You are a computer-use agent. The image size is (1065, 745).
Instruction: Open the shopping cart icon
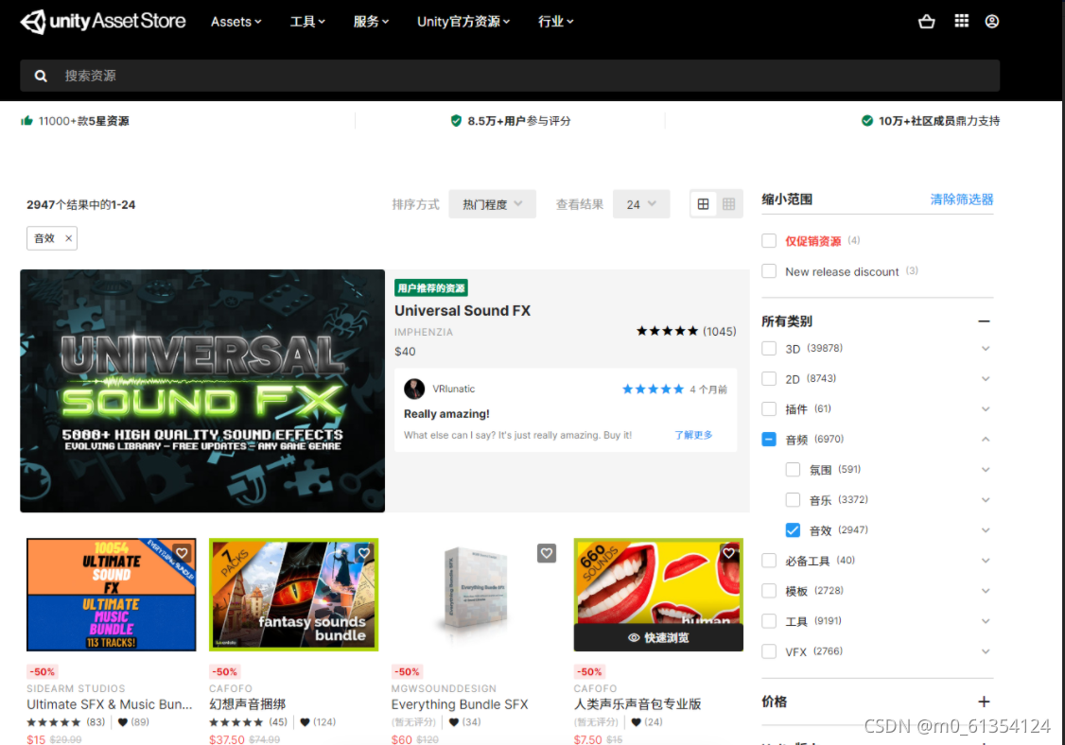pyautogui.click(x=927, y=22)
